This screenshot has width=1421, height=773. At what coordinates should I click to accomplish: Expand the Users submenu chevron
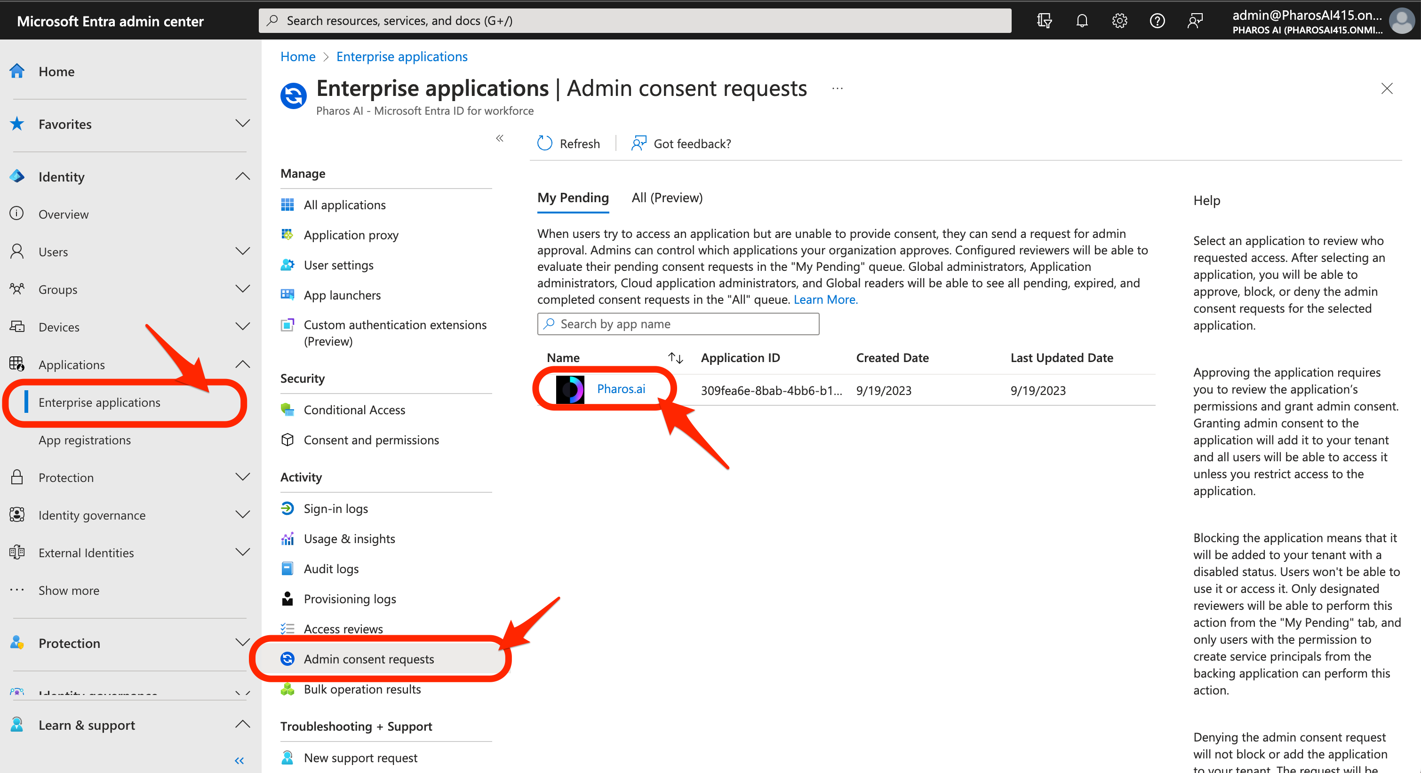(243, 251)
